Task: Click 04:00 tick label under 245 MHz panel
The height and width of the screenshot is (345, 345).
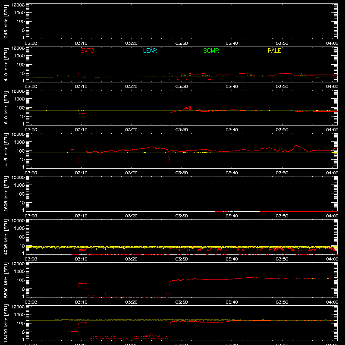Action: [x=332, y=44]
